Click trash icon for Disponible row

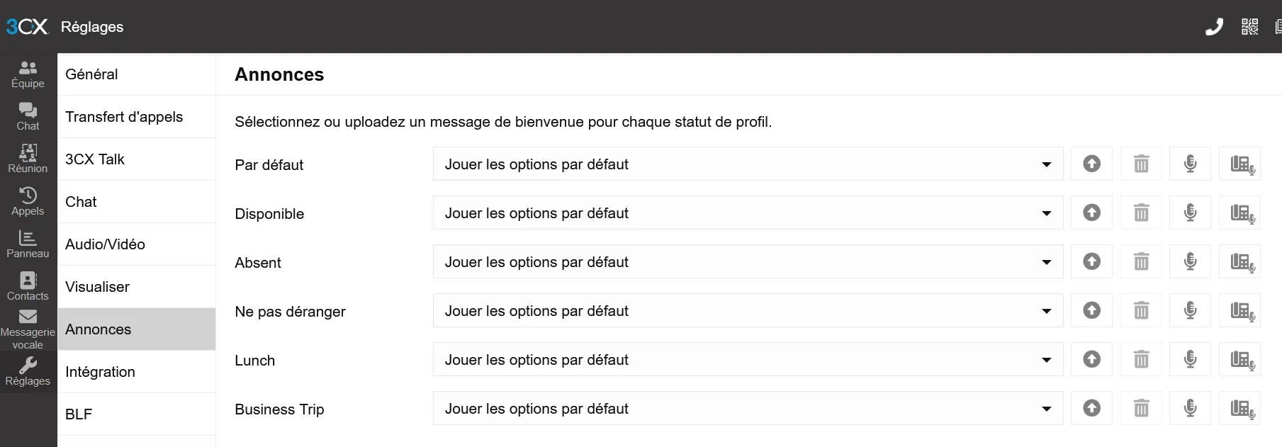[x=1141, y=213]
